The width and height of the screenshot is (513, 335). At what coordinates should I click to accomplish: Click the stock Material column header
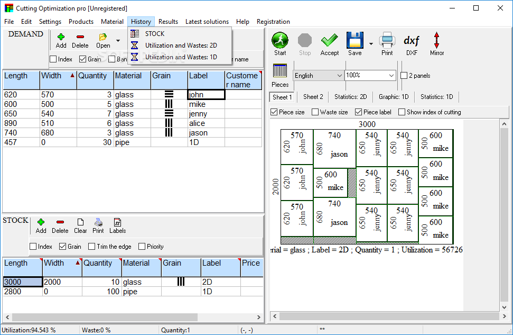click(142, 267)
